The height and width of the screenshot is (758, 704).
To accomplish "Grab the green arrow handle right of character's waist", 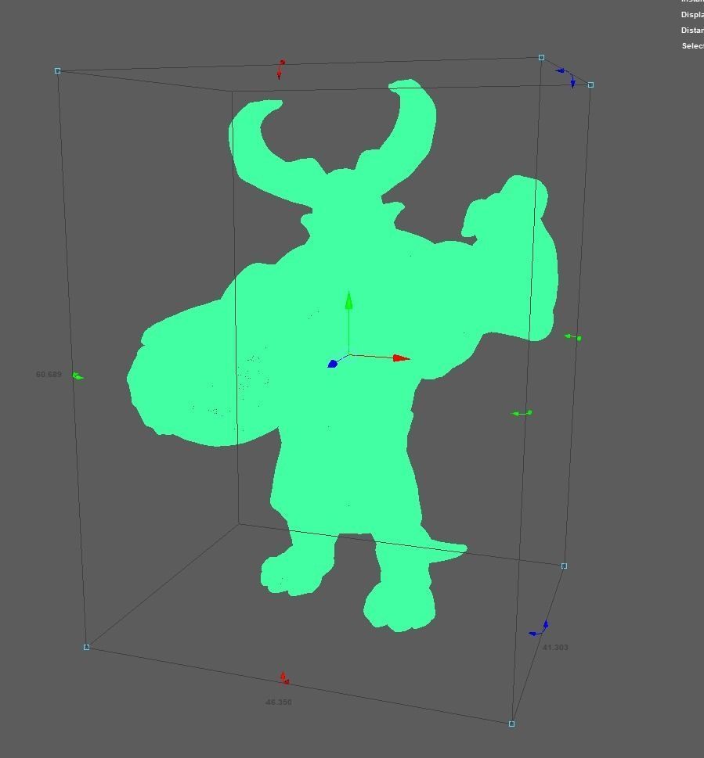I will point(522,413).
